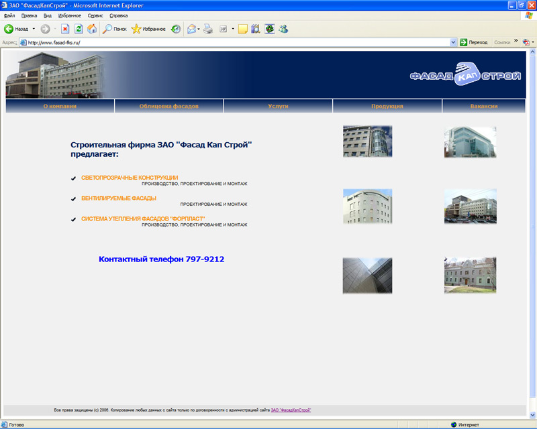Follow the СИСТЕМА УТЕПЛЕНИЯ ФАСАДОВ "ФОРПЛАСТ" link
The image size is (537, 429).
(x=143, y=219)
